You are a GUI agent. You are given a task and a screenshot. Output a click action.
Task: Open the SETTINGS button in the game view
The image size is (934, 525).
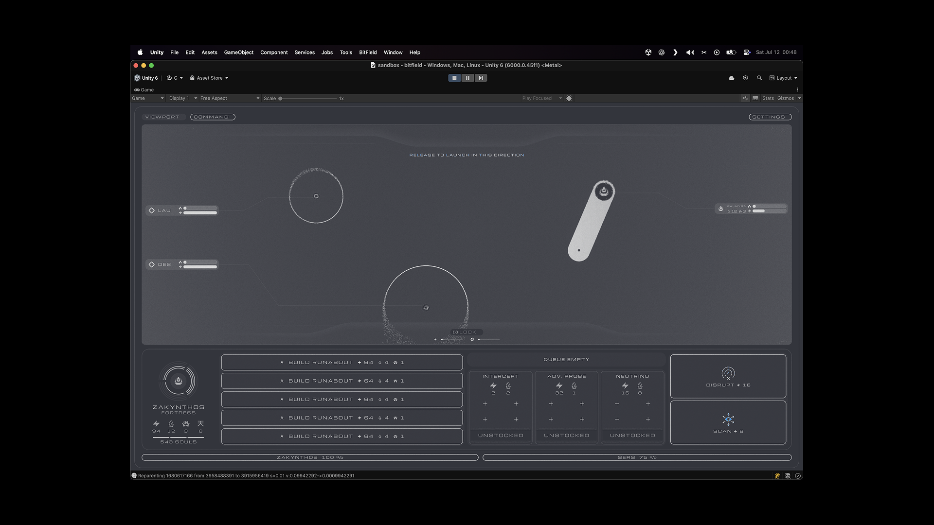(770, 117)
